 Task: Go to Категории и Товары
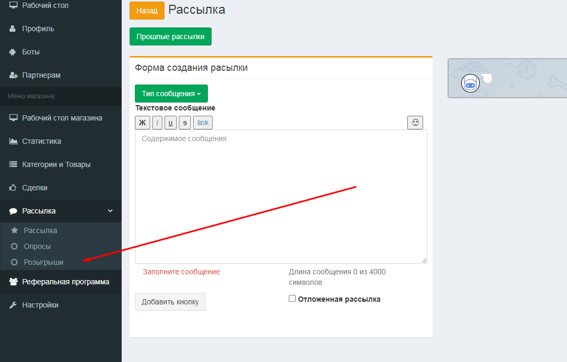pos(56,164)
